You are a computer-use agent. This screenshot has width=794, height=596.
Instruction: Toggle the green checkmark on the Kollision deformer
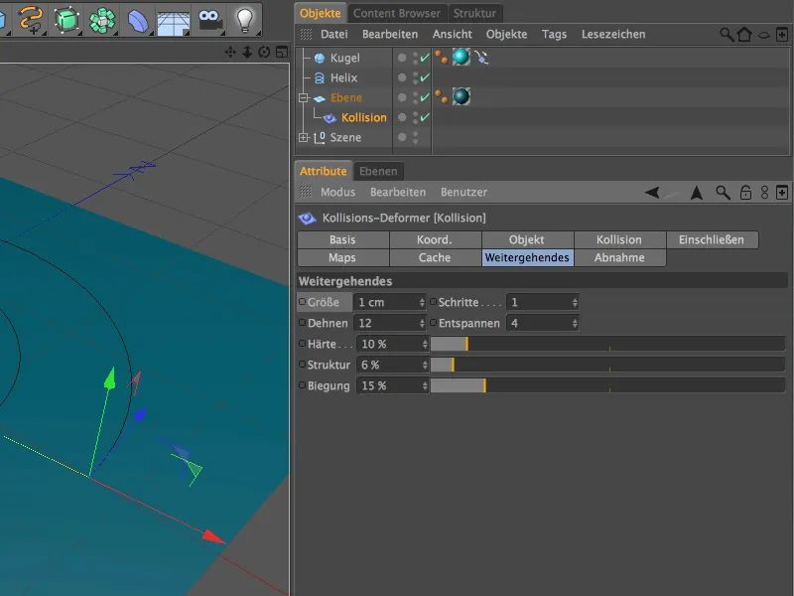425,117
